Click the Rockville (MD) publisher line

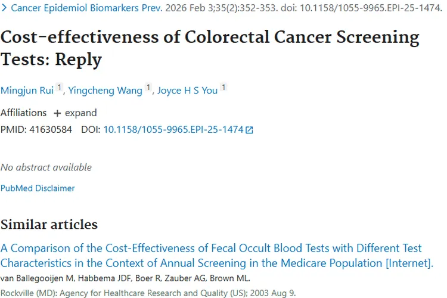pos(148,293)
